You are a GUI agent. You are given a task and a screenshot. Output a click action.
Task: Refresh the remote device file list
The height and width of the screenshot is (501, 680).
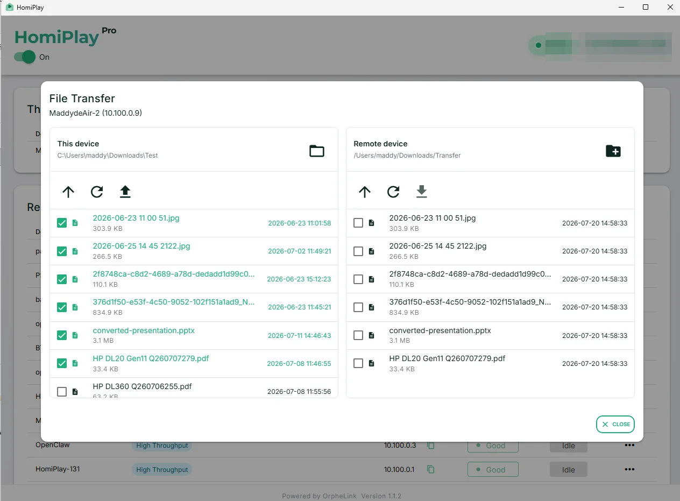[393, 192]
